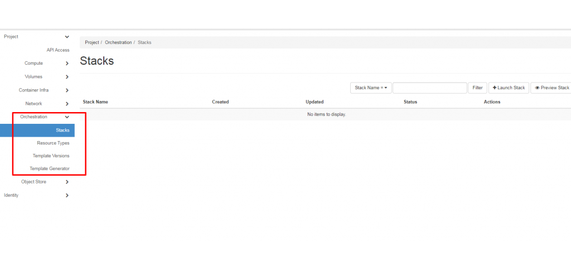Expand the Container Infra chevron
The width and height of the screenshot is (571, 271).
67,90
